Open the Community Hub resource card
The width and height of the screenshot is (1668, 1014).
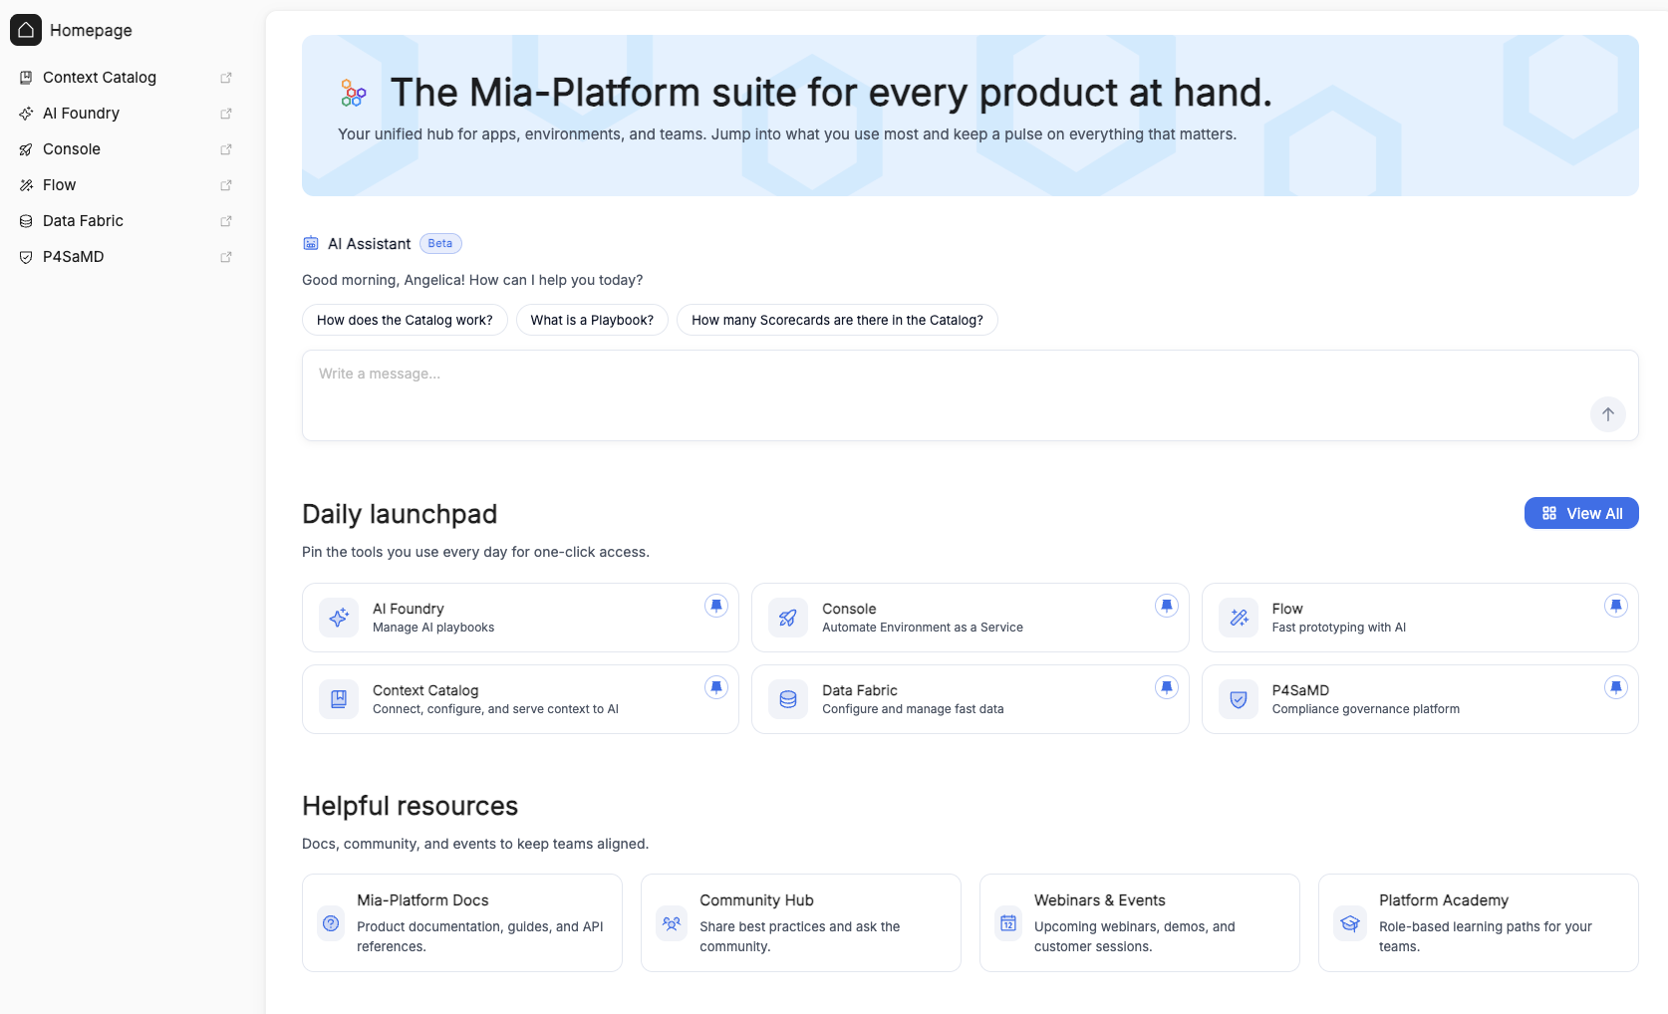pyautogui.click(x=801, y=922)
